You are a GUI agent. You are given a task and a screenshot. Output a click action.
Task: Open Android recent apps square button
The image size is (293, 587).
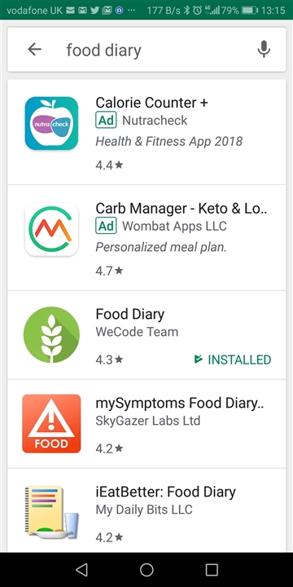tap(212, 570)
